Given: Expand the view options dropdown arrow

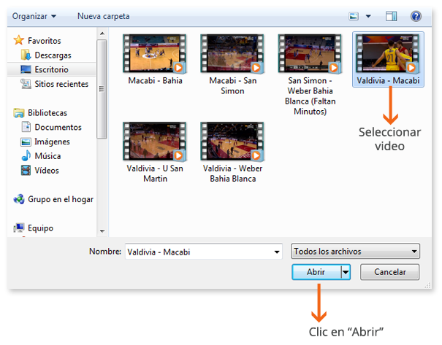Looking at the screenshot, I should point(368,16).
